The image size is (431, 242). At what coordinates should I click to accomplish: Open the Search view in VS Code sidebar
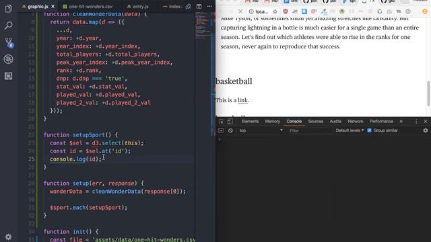point(9,26)
